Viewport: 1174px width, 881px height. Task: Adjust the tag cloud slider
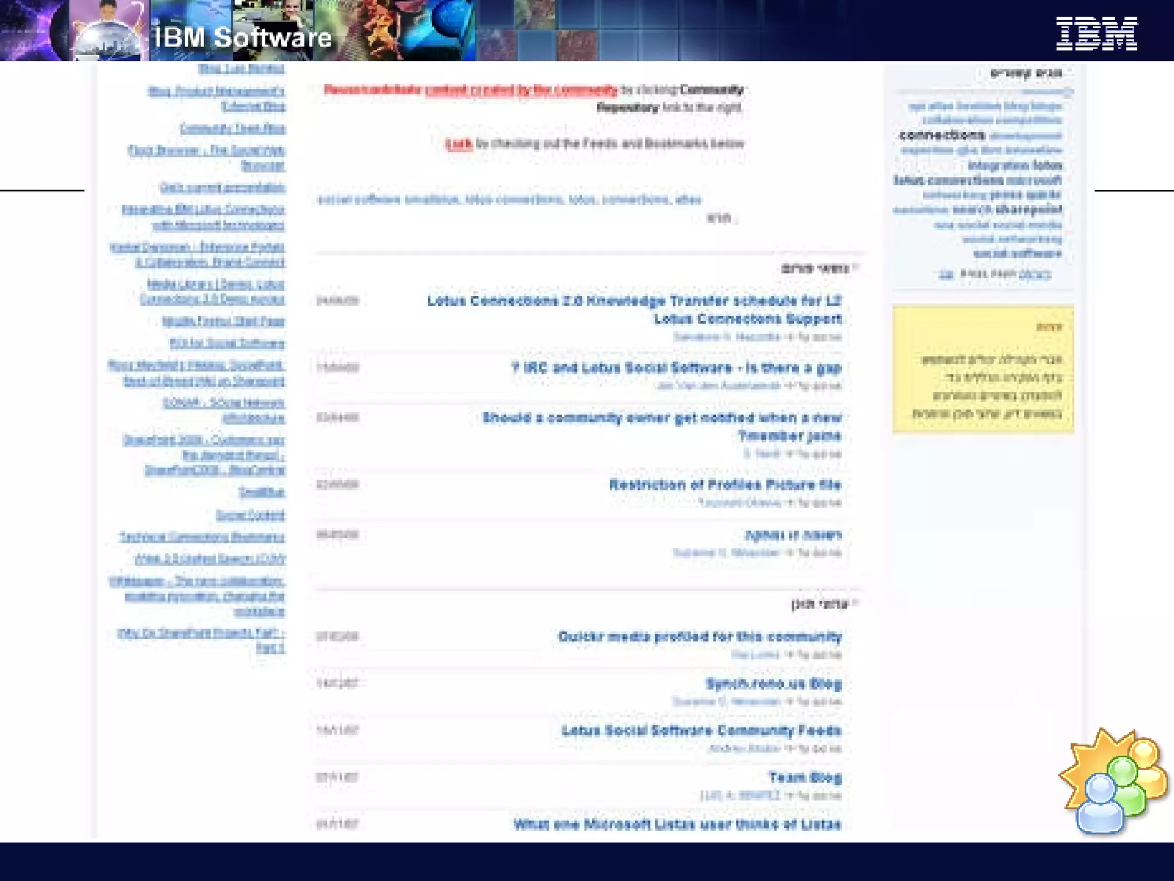coord(1067,91)
